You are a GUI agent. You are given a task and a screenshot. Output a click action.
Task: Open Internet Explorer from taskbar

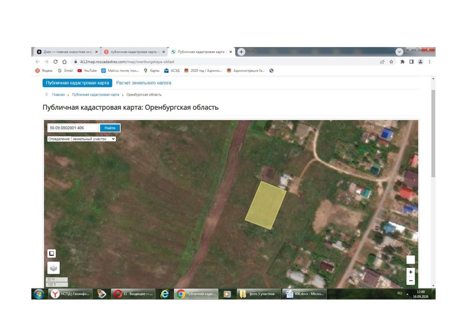tap(165, 294)
